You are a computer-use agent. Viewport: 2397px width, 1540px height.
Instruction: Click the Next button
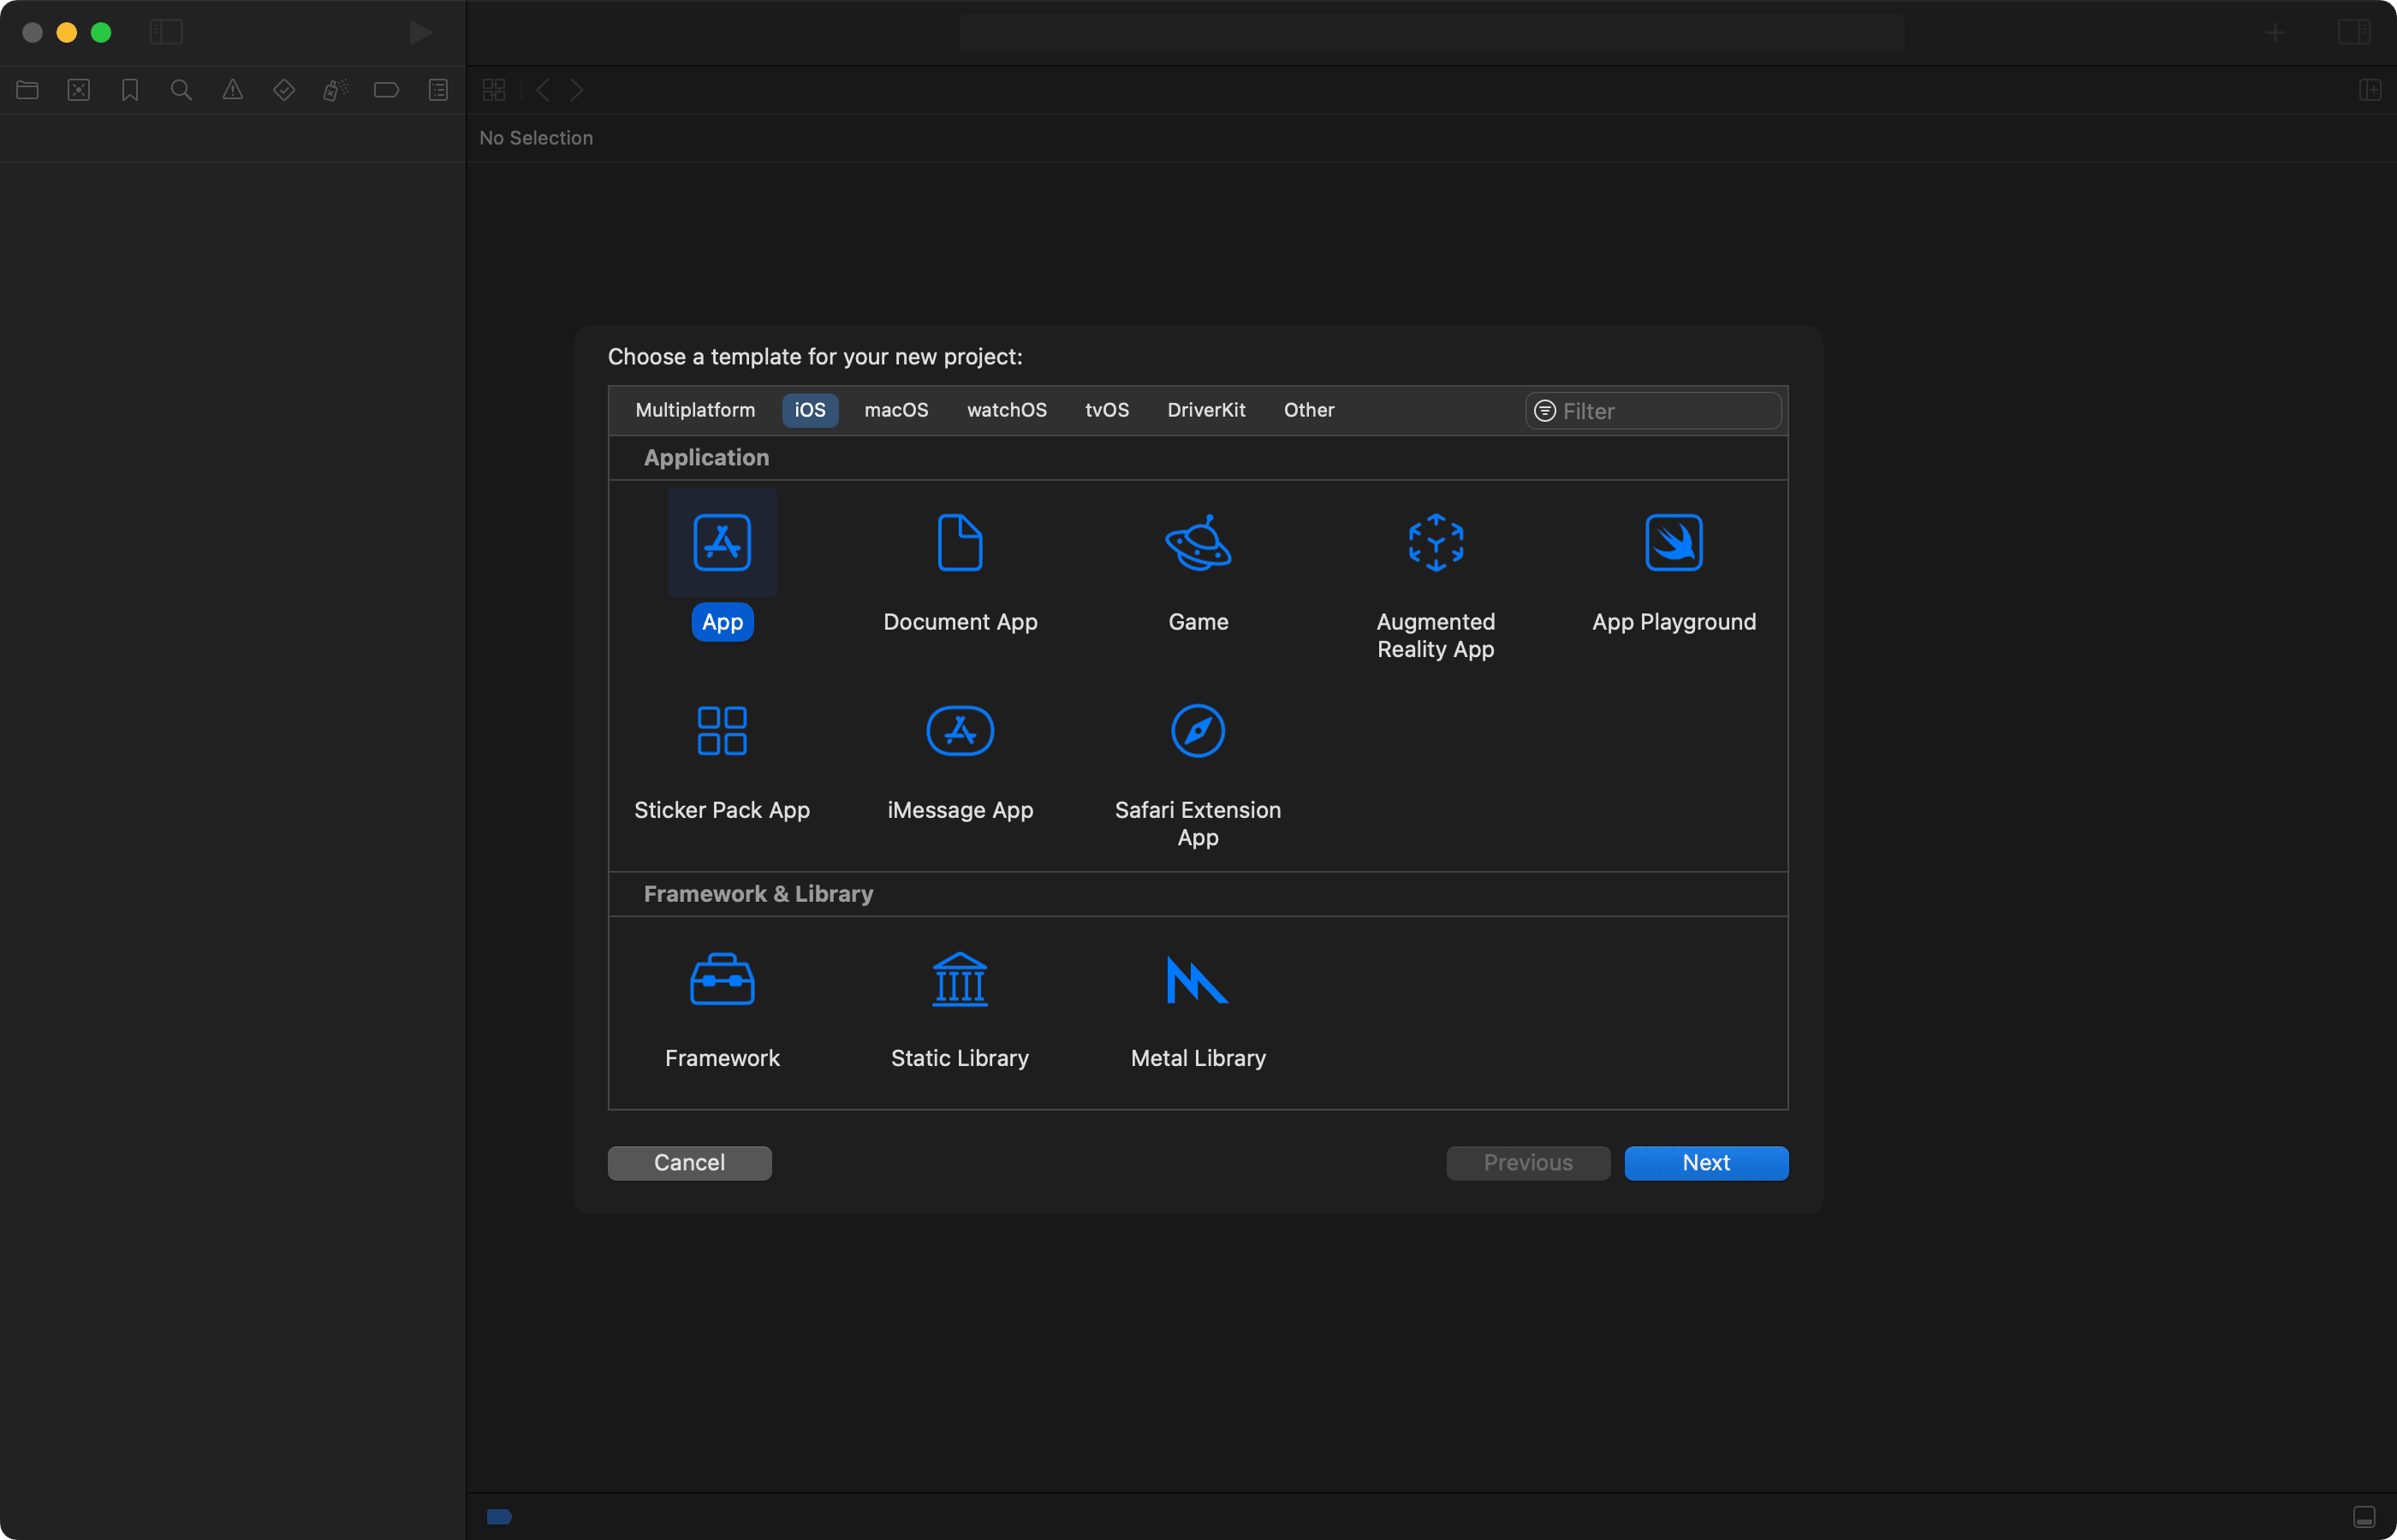point(1705,1162)
